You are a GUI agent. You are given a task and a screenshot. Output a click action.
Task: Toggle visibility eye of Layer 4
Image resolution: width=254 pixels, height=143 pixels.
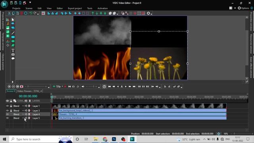coord(7,114)
